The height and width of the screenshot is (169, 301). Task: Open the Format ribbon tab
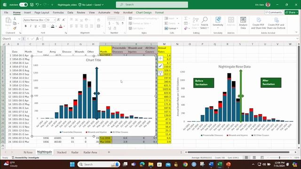[x=159, y=13]
